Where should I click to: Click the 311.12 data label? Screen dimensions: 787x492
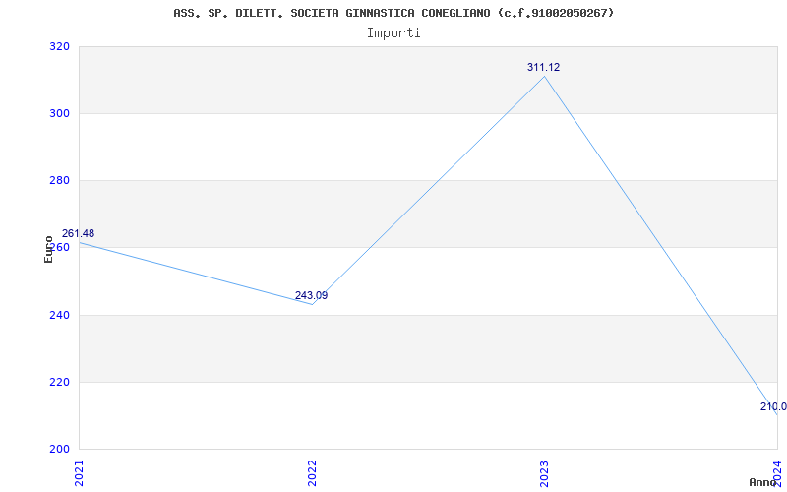544,67
